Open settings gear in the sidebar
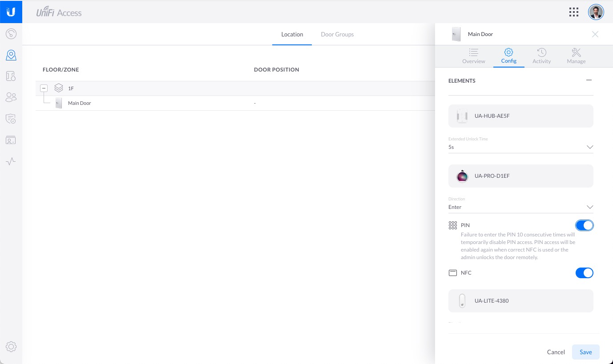This screenshot has width=613, height=364. tap(11, 346)
